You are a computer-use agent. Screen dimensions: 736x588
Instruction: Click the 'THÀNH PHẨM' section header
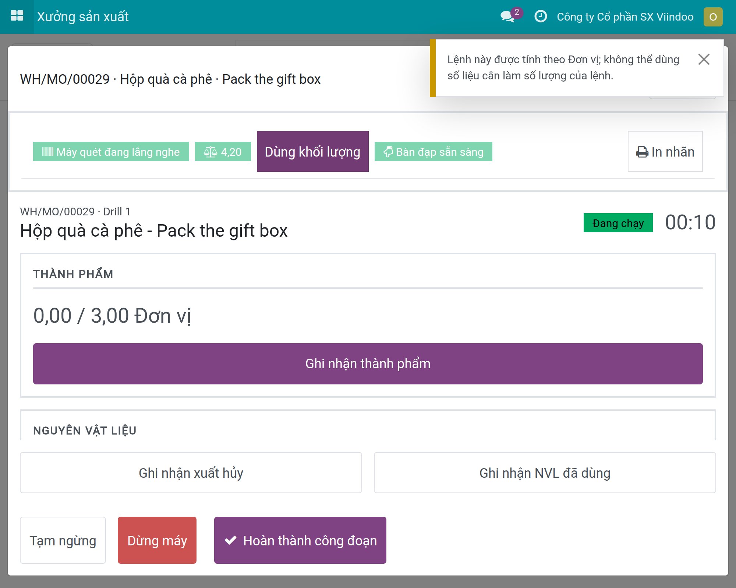coord(73,274)
